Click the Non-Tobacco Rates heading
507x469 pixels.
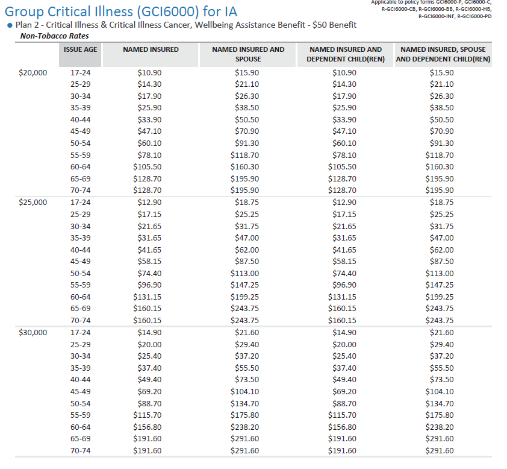coord(55,36)
